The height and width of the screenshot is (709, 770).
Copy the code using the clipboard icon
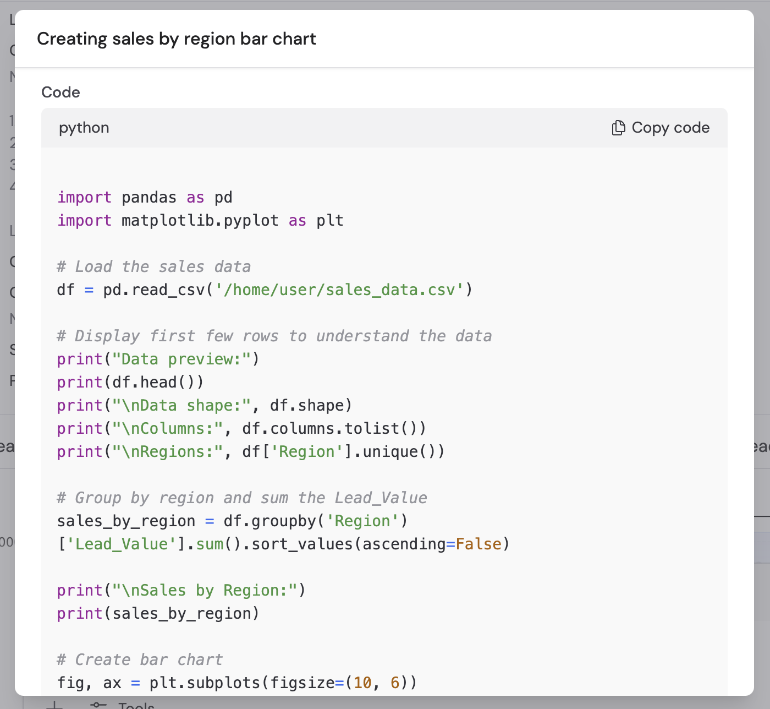tap(618, 127)
